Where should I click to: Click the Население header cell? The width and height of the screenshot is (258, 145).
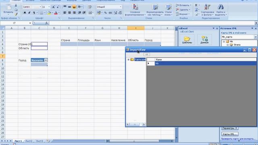pos(119,40)
